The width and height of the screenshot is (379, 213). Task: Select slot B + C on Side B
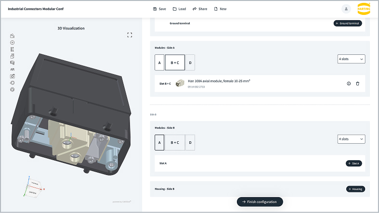(x=175, y=143)
